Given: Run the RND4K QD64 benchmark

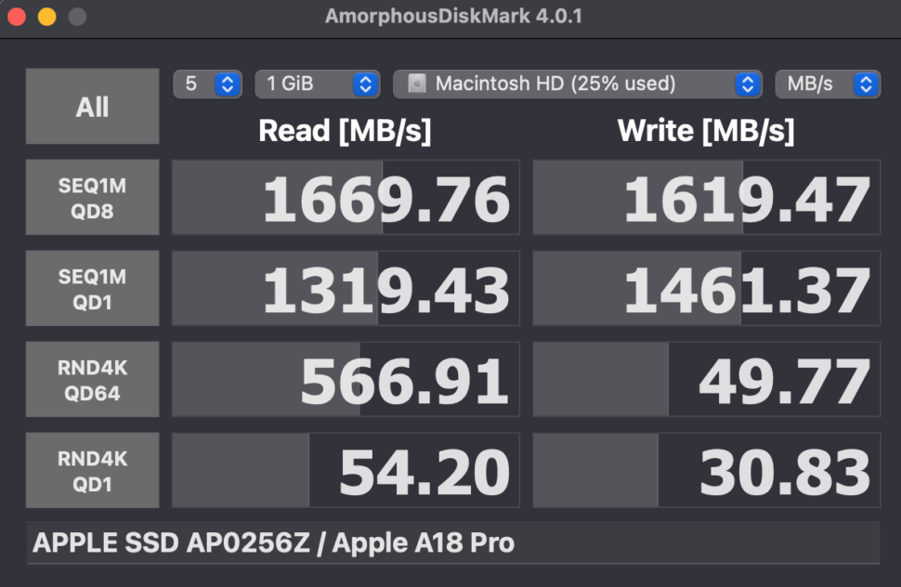Looking at the screenshot, I should pyautogui.click(x=92, y=379).
